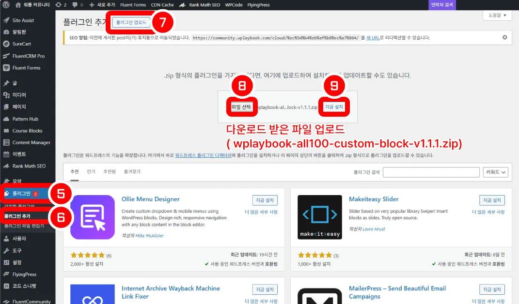Click the 파일 선택 file chooser button
Viewport: 519px width, 304px height.
pyautogui.click(x=241, y=107)
